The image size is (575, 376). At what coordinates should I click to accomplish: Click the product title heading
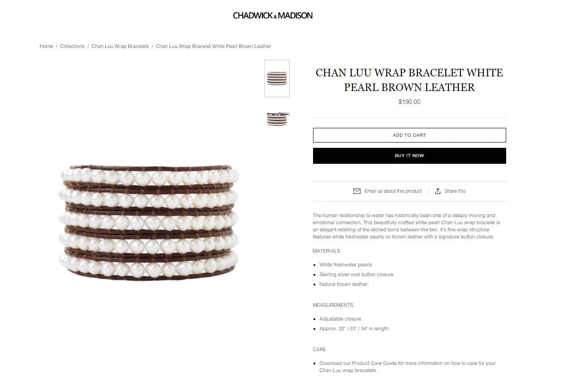click(x=409, y=80)
